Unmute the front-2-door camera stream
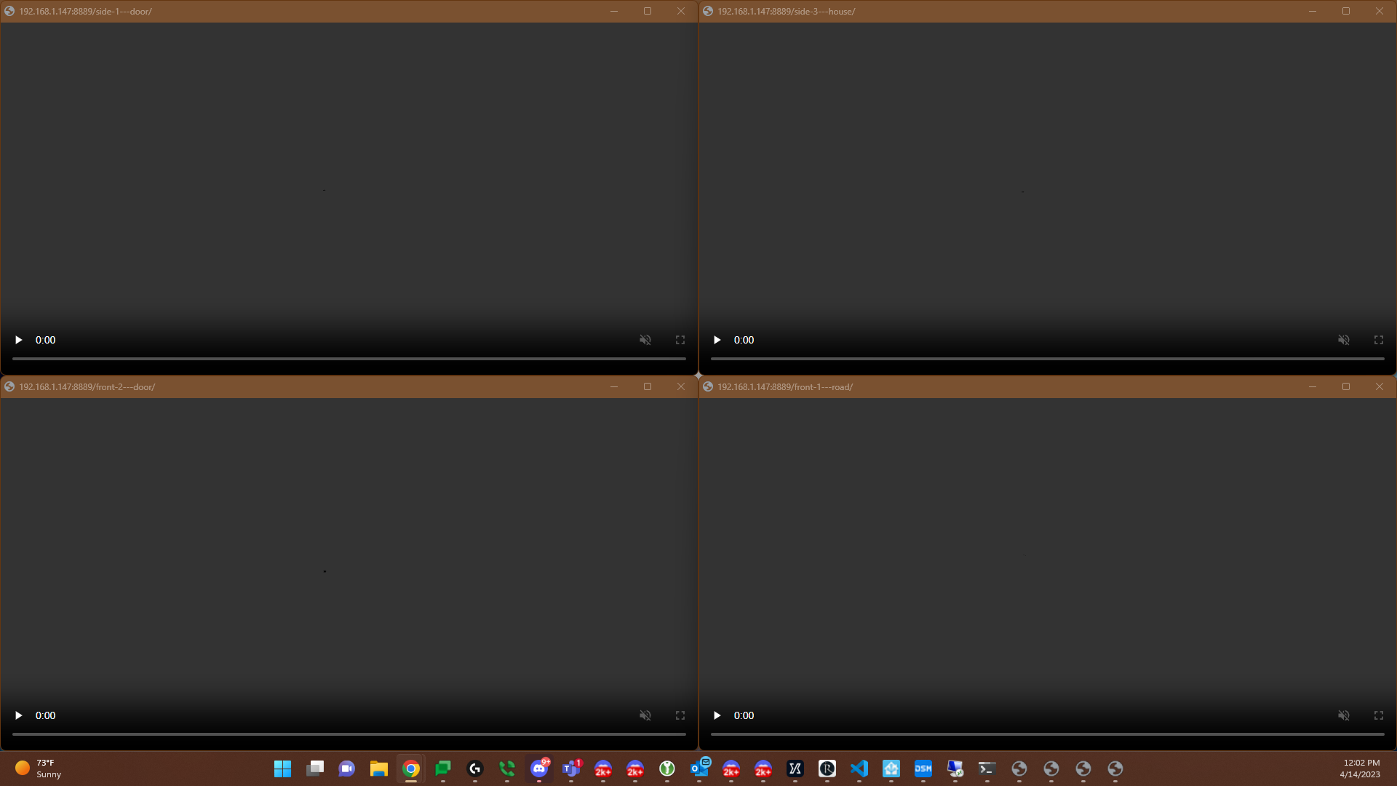 coord(645,715)
